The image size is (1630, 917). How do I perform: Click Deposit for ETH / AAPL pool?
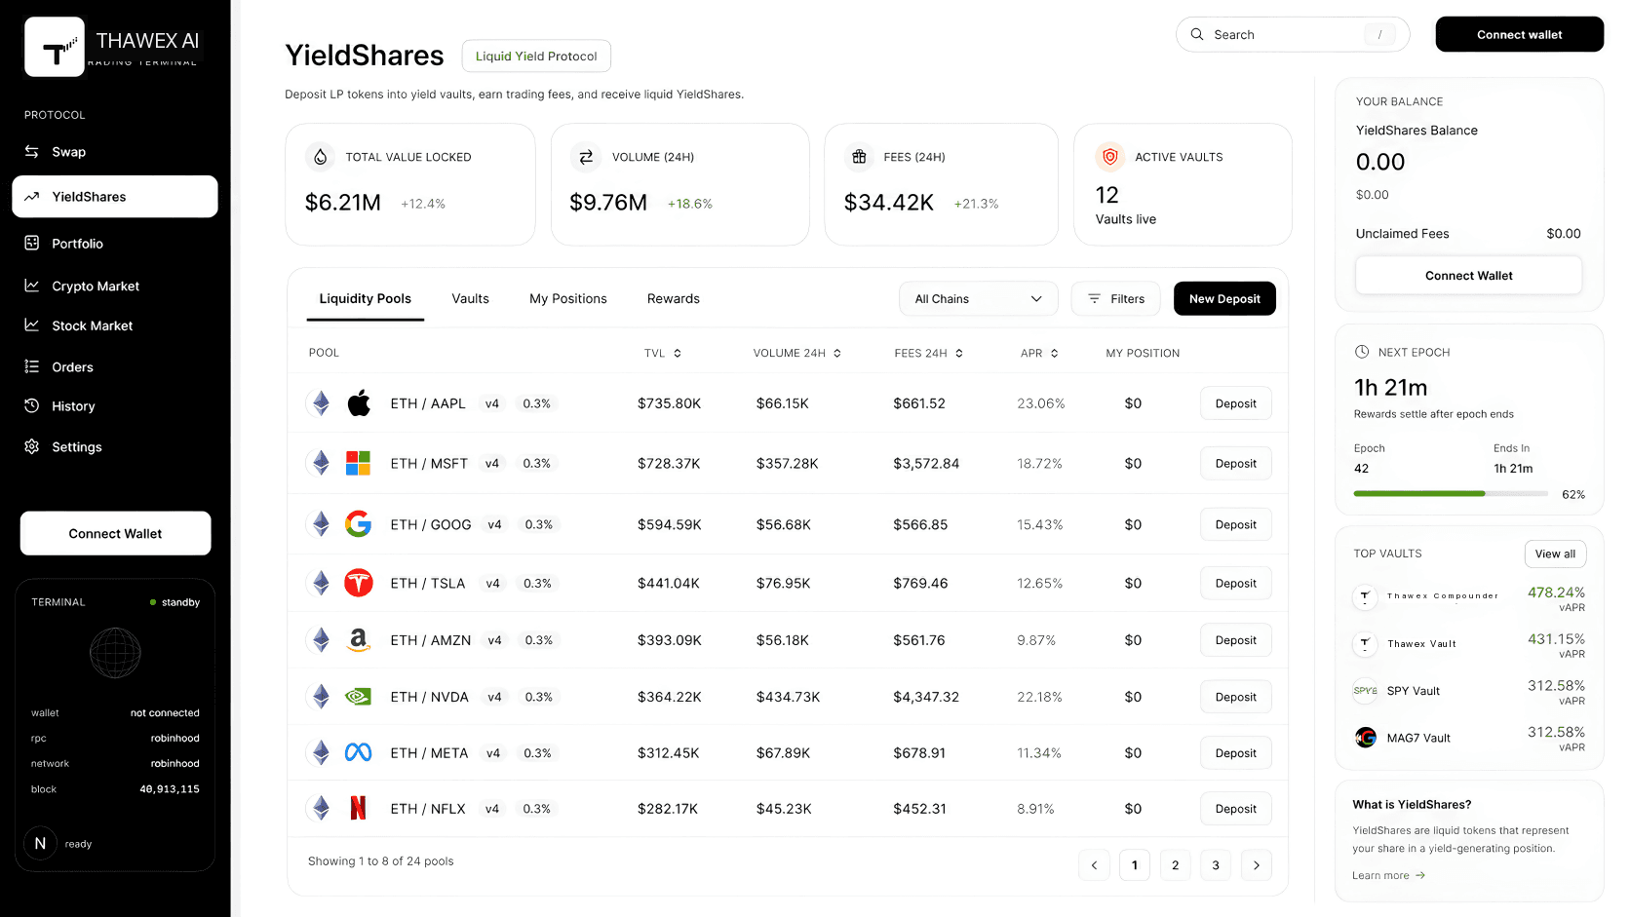point(1235,403)
